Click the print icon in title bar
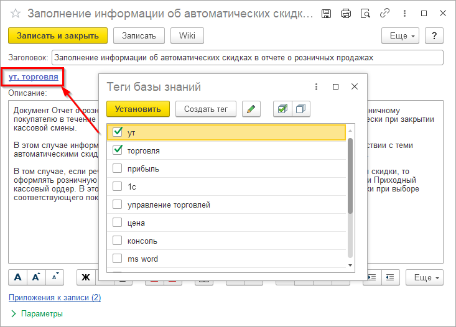The image size is (456, 327). coord(346,13)
